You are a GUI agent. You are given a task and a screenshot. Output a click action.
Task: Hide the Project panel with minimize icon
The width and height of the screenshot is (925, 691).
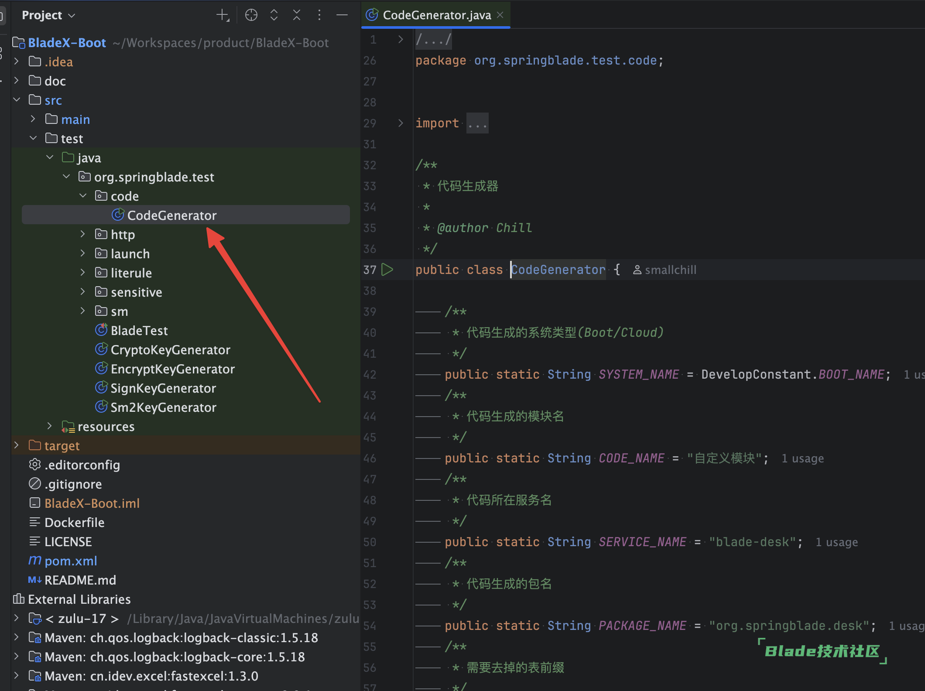342,15
